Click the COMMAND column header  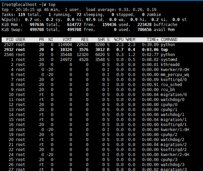pos(169,40)
